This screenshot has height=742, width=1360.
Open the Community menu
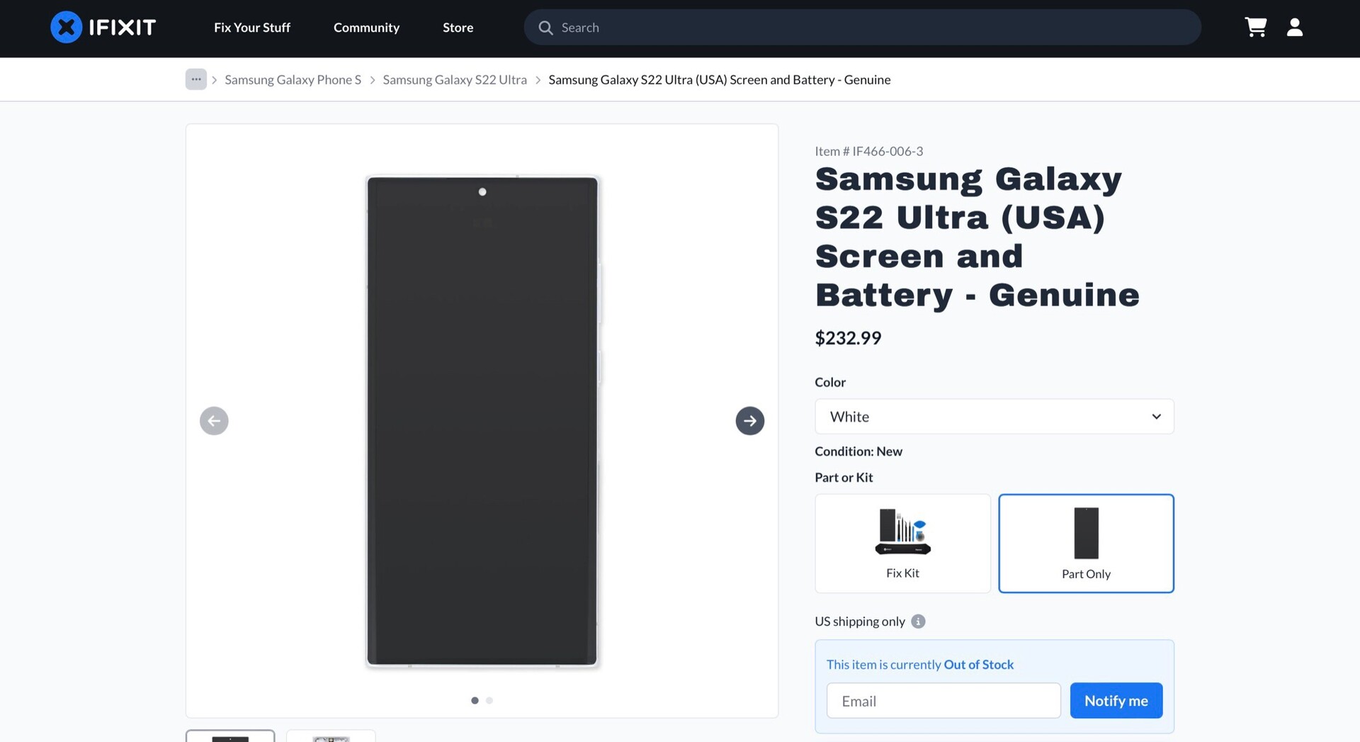[x=366, y=28]
